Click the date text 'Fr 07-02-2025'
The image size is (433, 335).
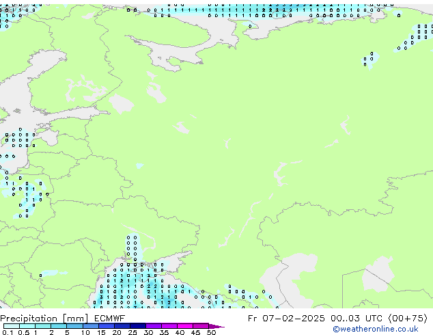click(x=286, y=319)
